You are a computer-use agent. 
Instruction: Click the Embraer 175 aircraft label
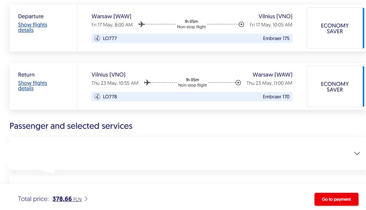[x=276, y=38]
